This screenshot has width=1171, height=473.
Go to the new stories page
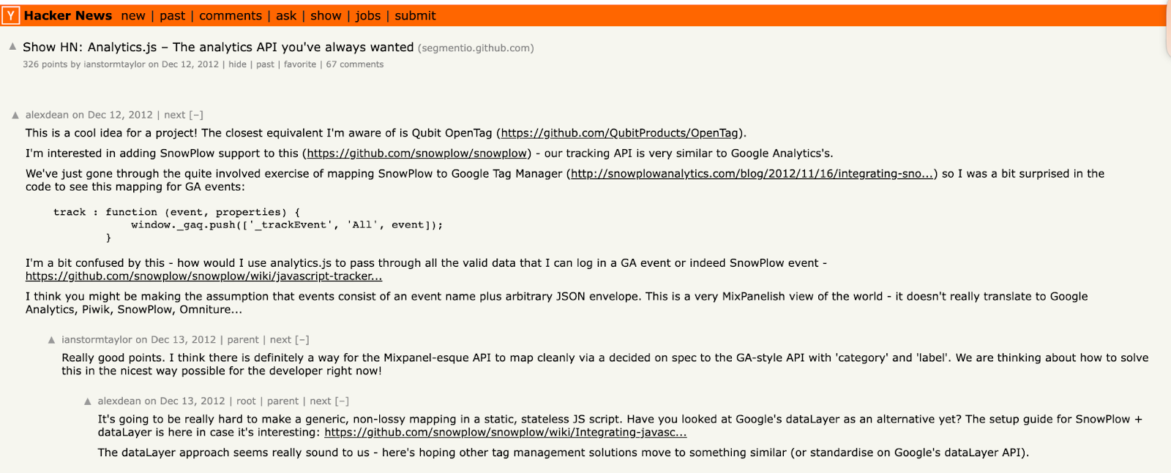pos(133,15)
